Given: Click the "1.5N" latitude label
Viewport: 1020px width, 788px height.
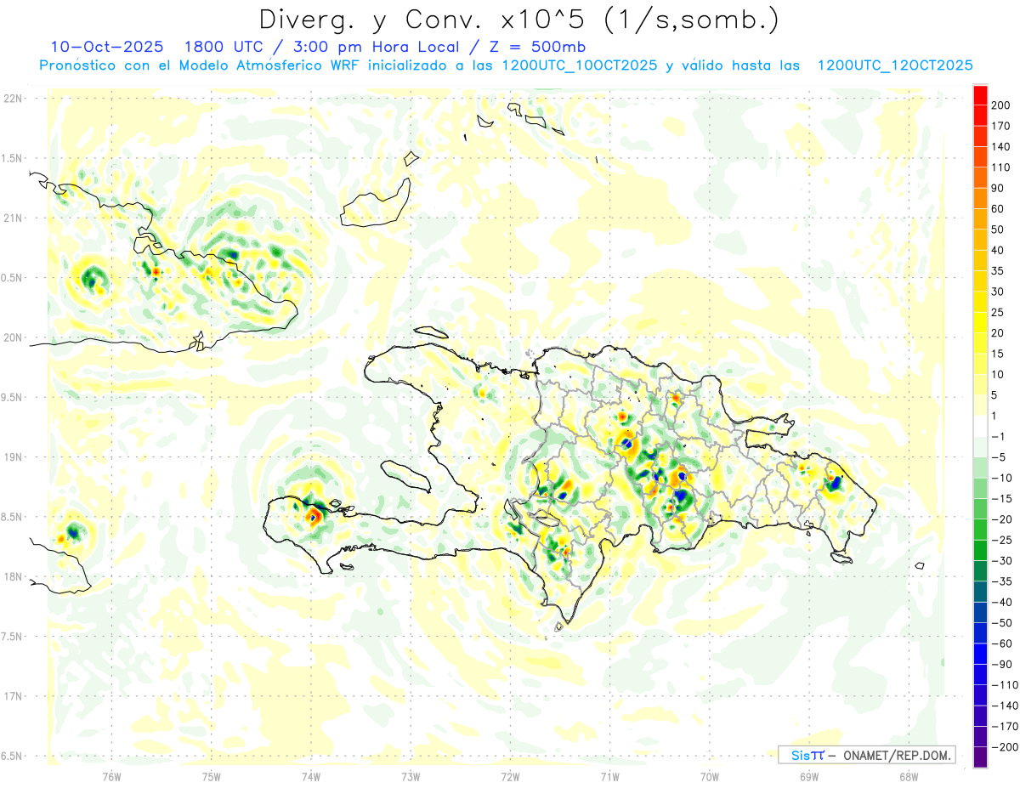Looking at the screenshot, I should pyautogui.click(x=13, y=158).
